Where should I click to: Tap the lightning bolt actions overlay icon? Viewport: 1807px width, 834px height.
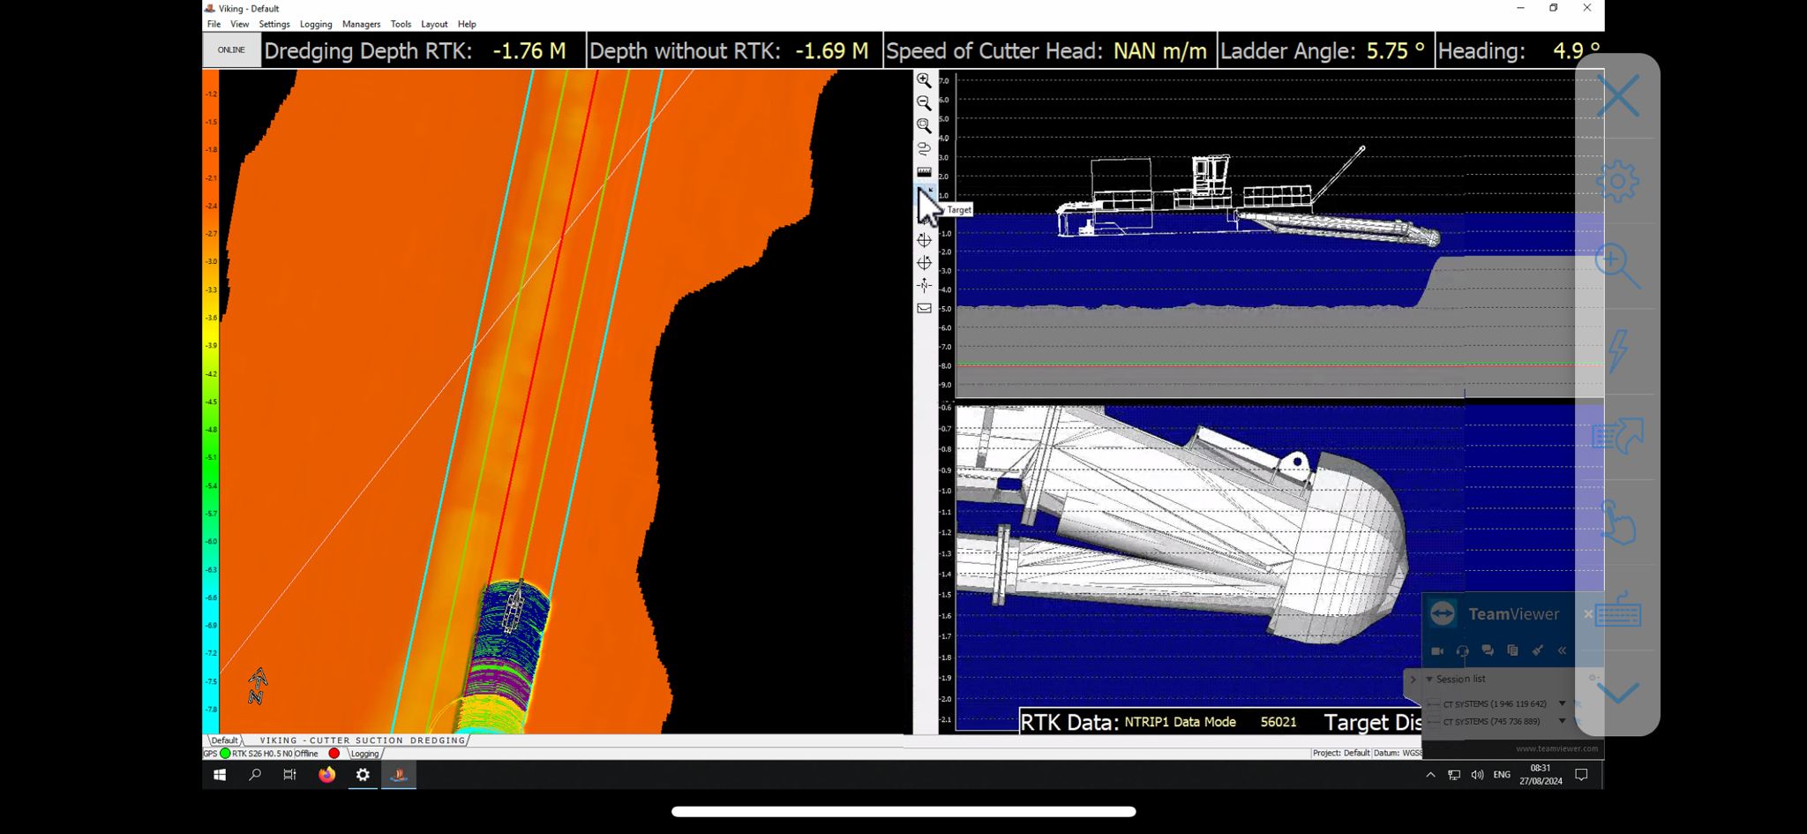(x=1617, y=351)
